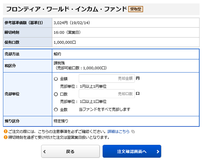Proceed with 注文確認画面へ button

(x=132, y=151)
